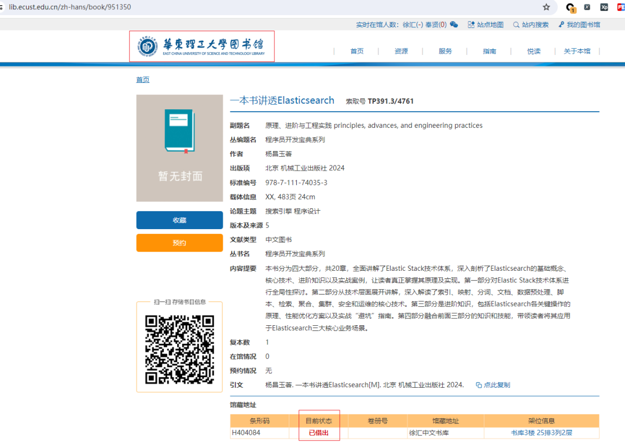
Task: Click the subject text 搜索引擎 程序设计
Action: pos(293,211)
